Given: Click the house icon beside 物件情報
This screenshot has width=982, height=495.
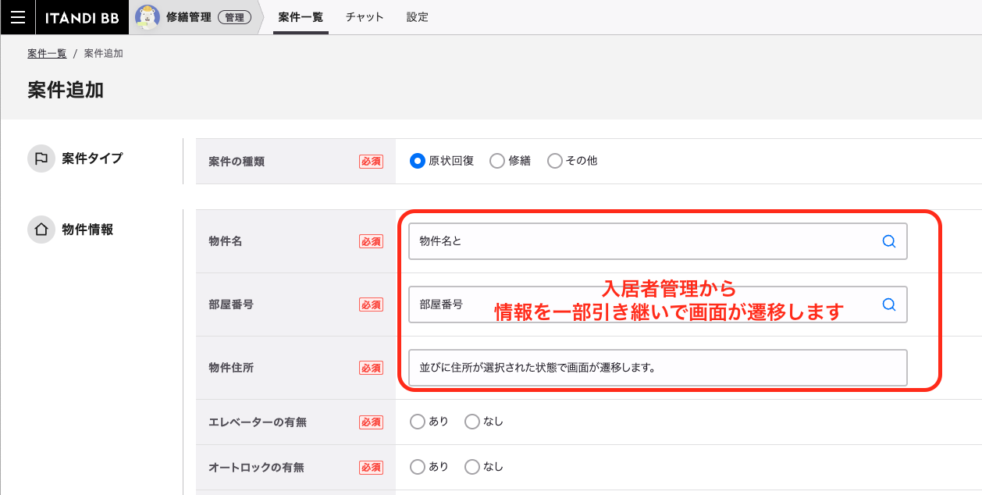Looking at the screenshot, I should click(41, 230).
